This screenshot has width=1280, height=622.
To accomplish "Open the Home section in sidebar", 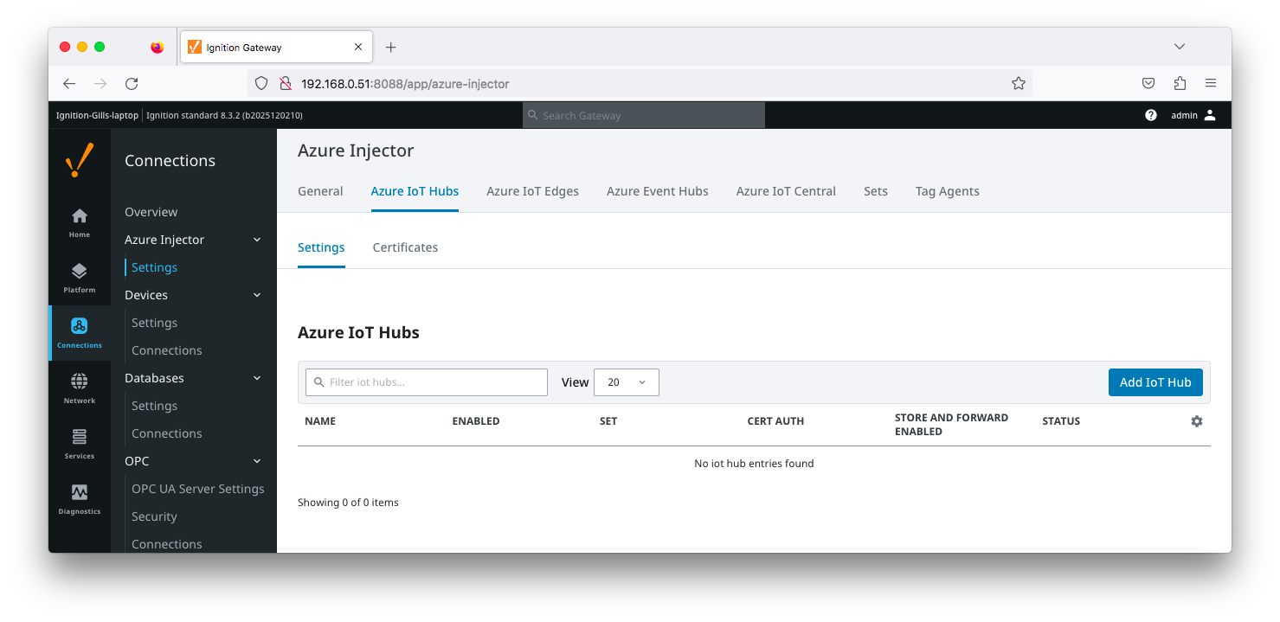I will [x=79, y=221].
